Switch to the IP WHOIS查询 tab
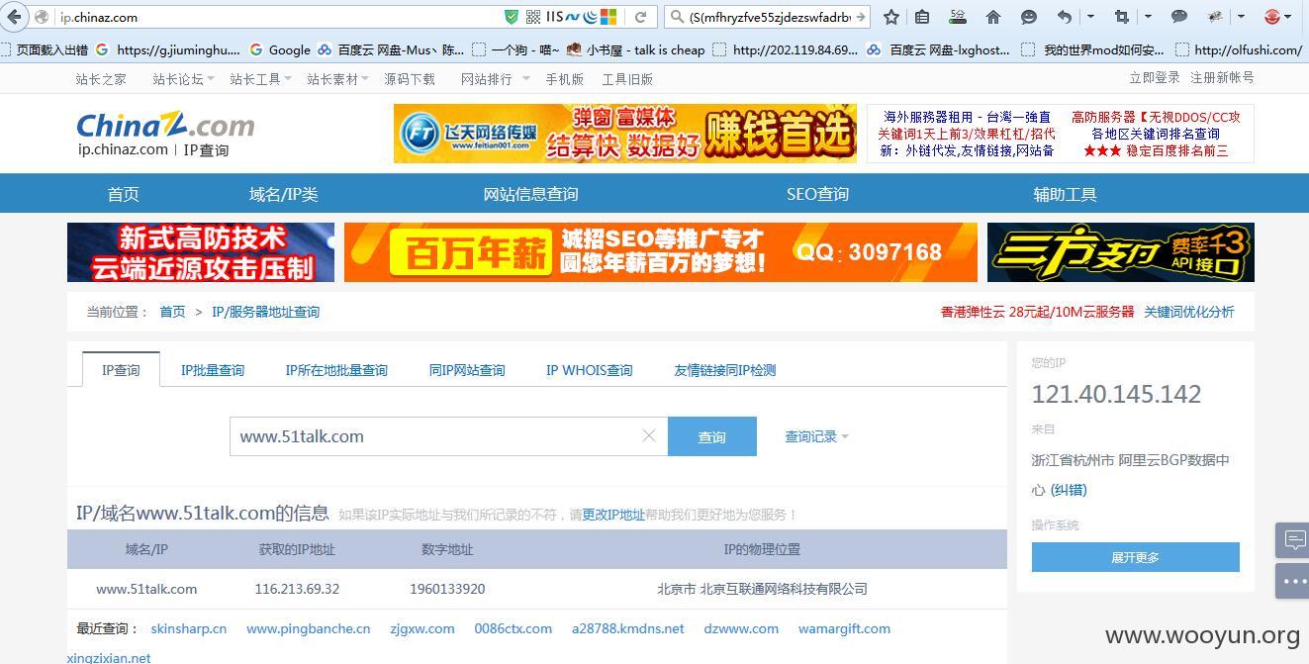 pos(590,370)
